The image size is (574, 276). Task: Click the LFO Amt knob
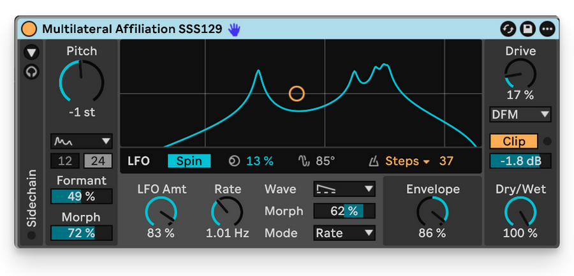coord(161,212)
